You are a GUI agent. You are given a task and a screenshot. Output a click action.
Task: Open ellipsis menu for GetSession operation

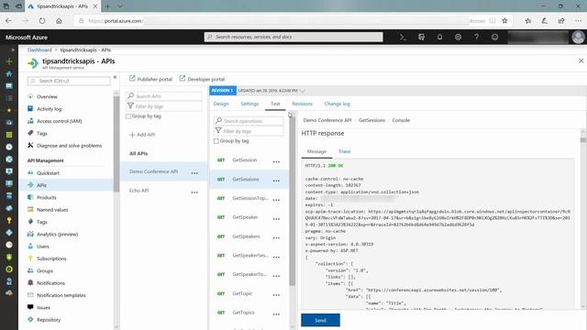[276, 161]
